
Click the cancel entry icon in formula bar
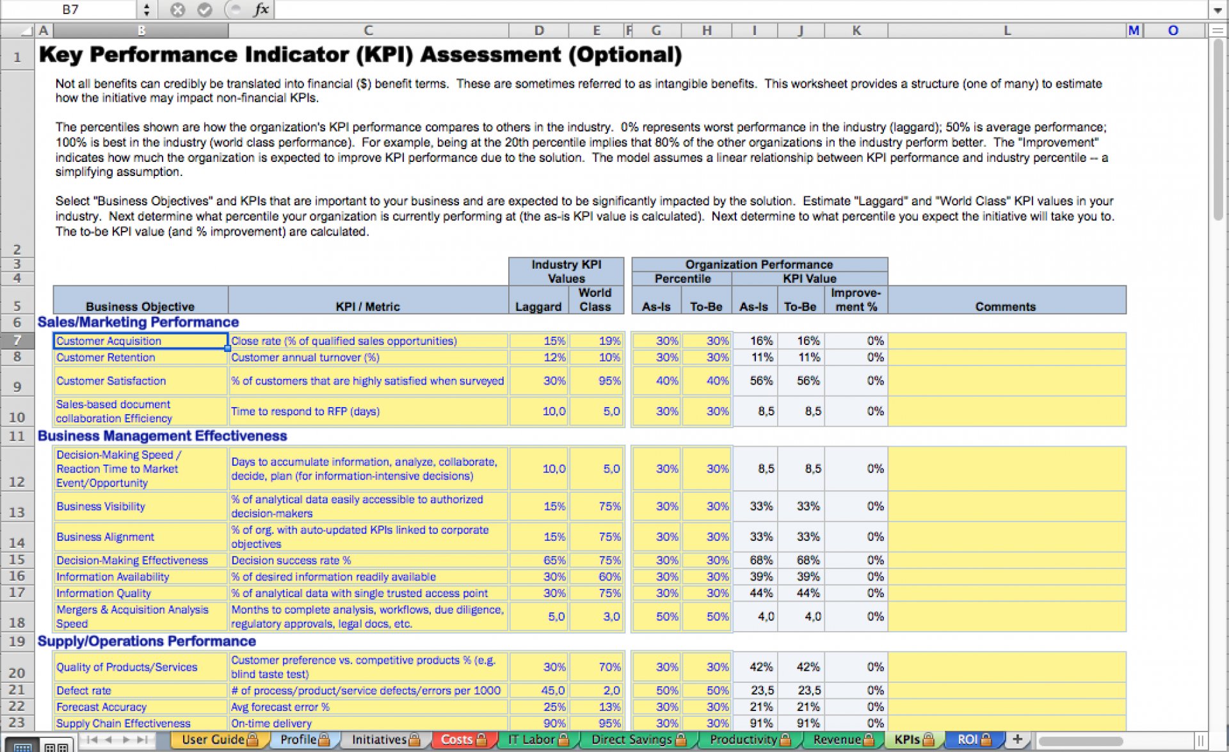point(178,10)
